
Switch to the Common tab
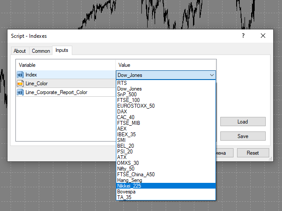tap(41, 51)
